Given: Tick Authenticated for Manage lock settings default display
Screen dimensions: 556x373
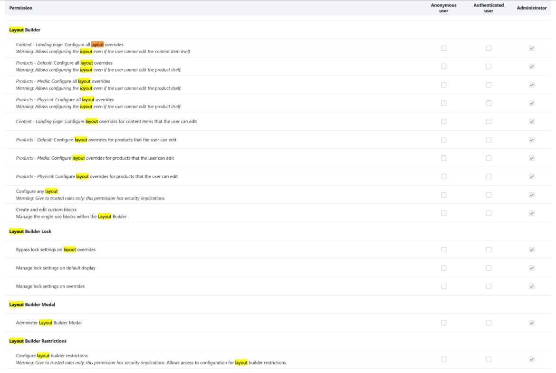Looking at the screenshot, I should (489, 268).
